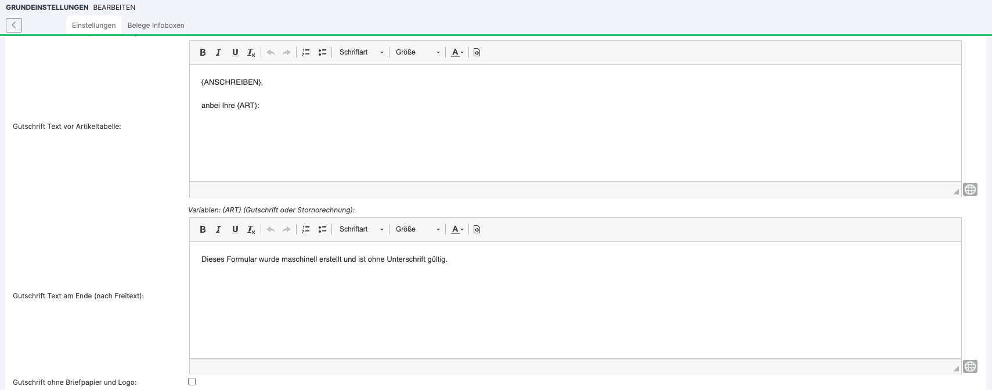This screenshot has width=992, height=390.
Task: Click the globe translation icon beside the Text am Ende editor
Action: (970, 367)
